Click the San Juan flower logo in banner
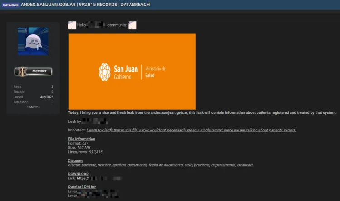 [x=105, y=72]
